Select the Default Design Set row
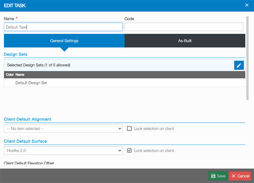 pyautogui.click(x=124, y=83)
